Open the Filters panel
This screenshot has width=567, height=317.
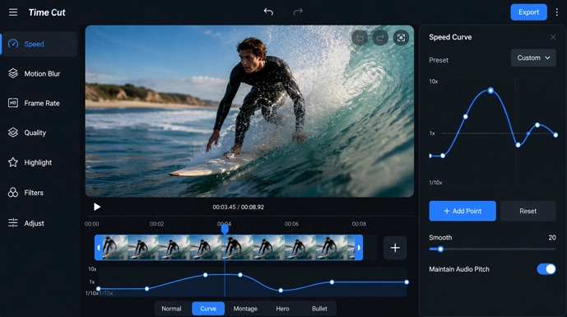[39, 193]
